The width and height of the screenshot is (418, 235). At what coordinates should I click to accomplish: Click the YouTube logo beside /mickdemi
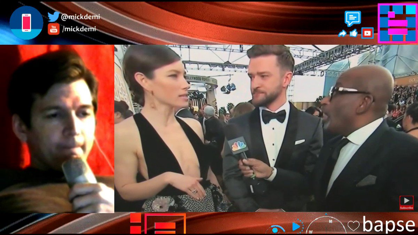click(x=53, y=29)
